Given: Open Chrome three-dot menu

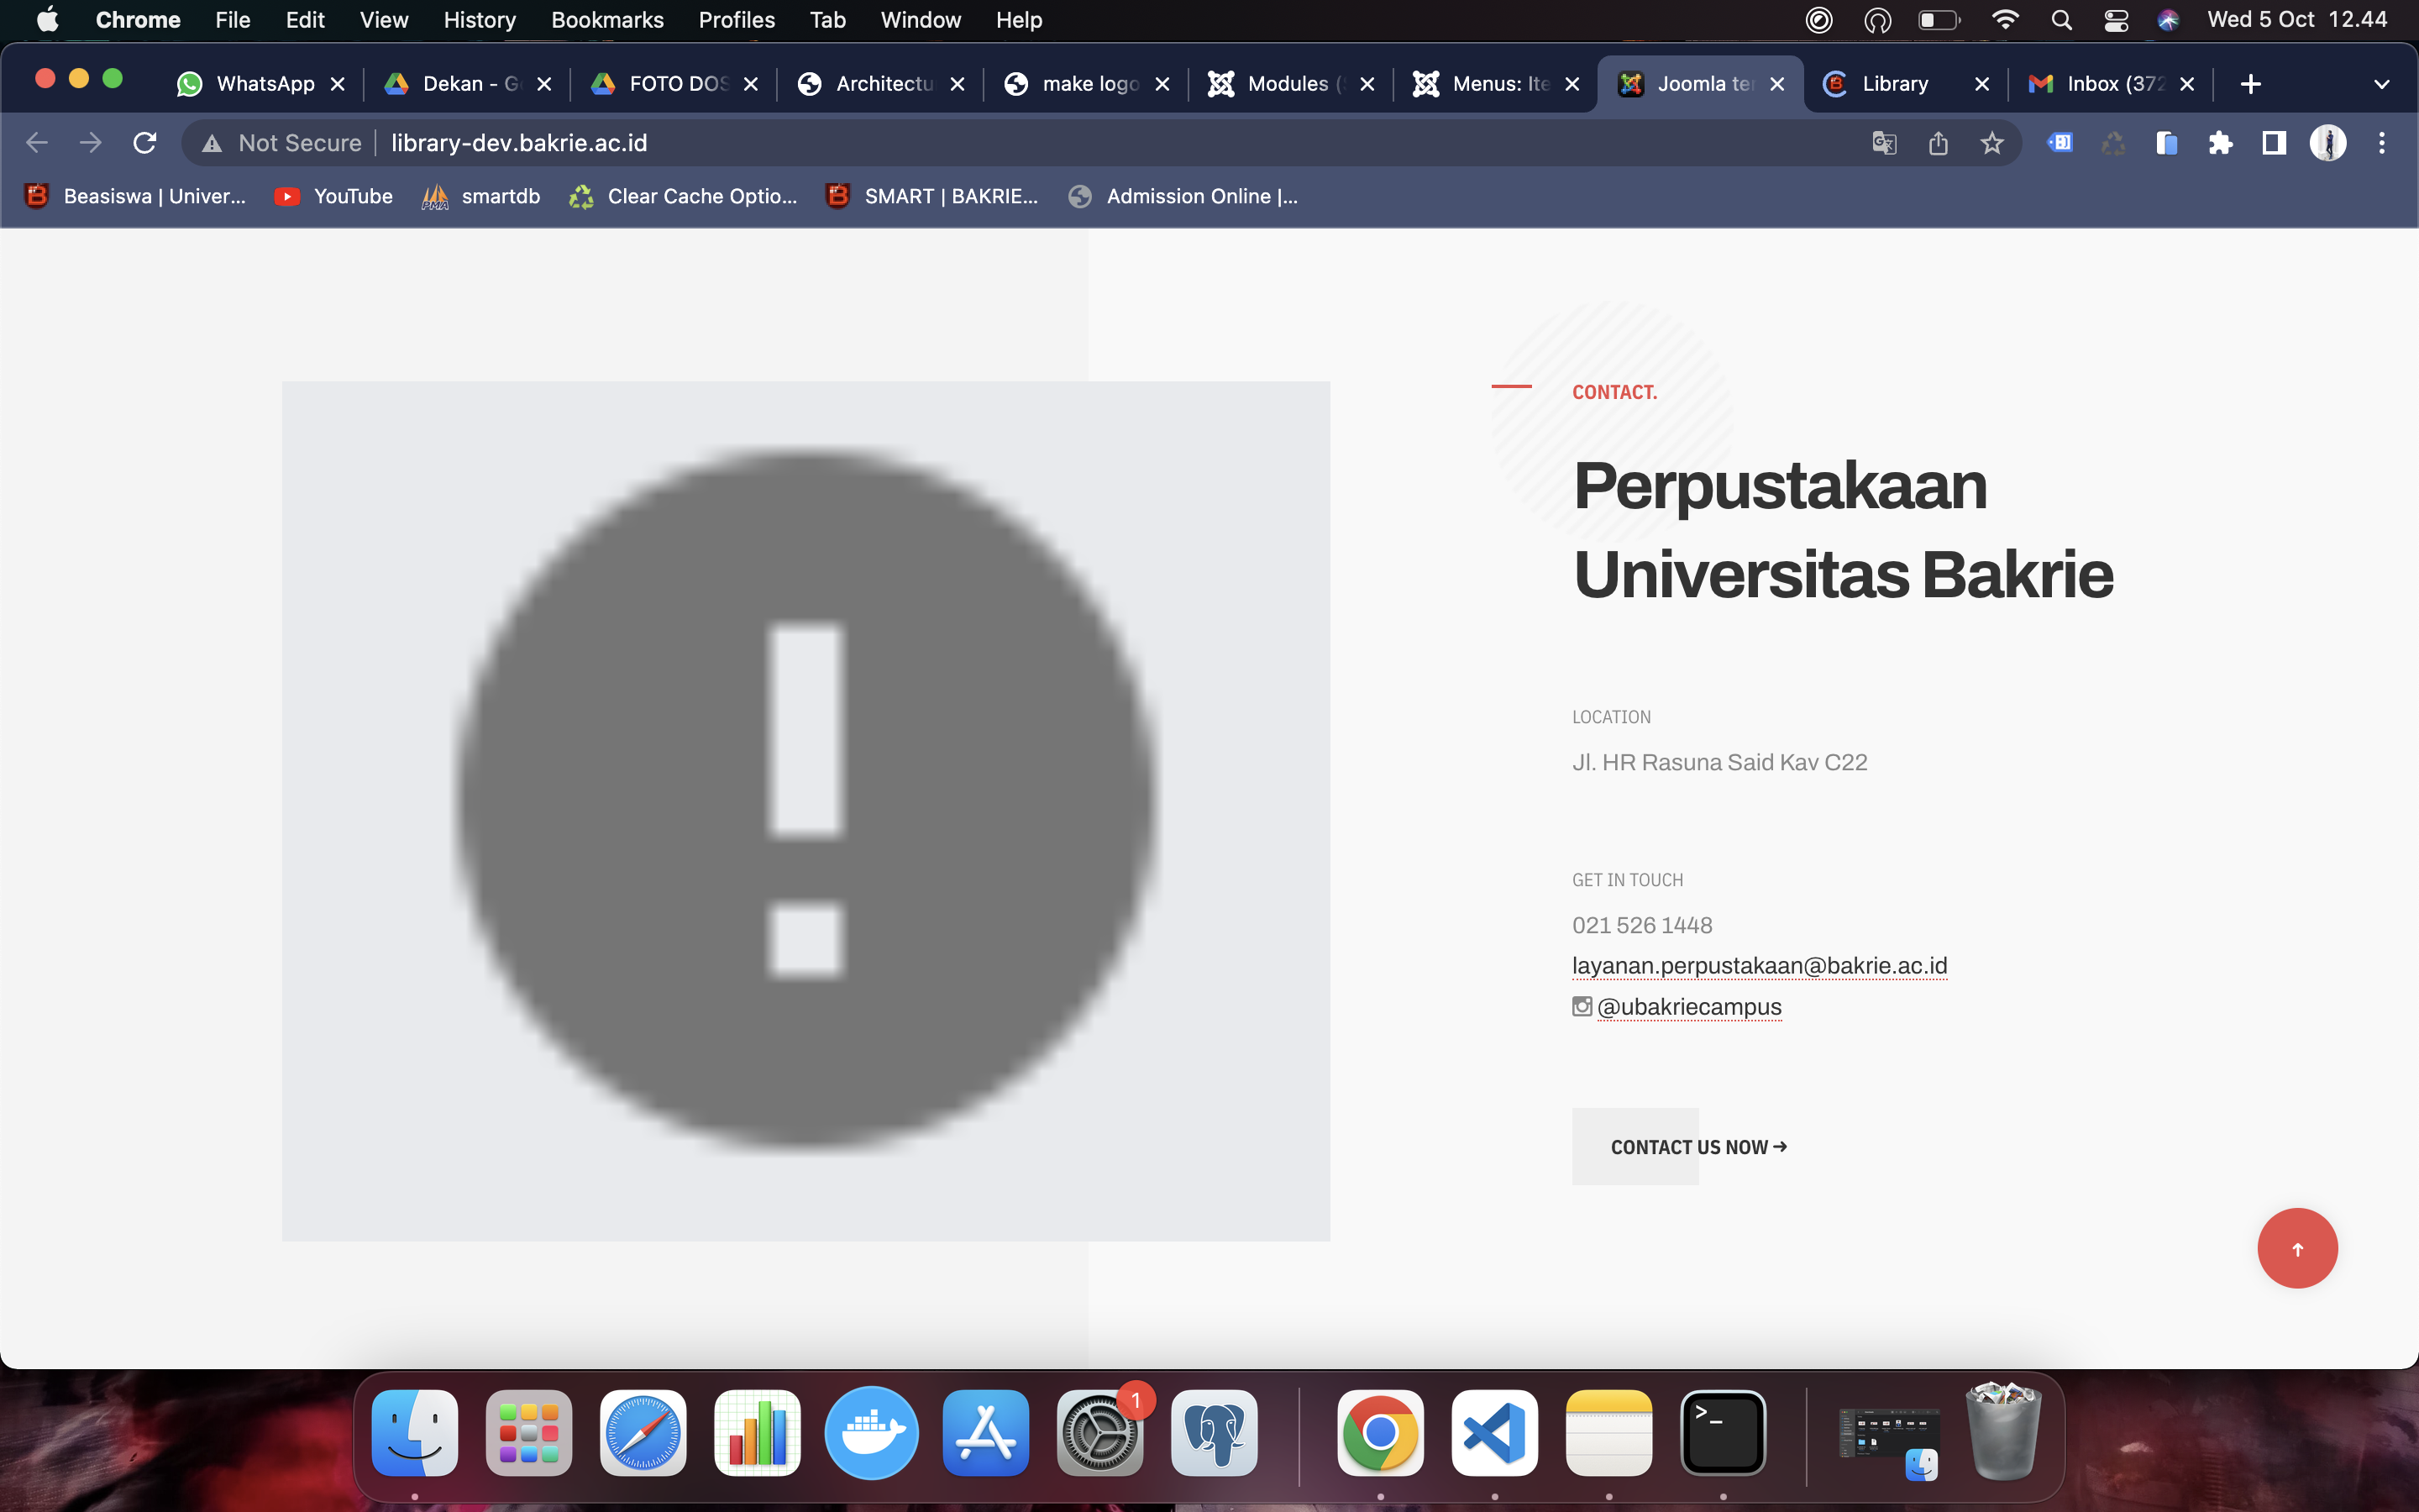Looking at the screenshot, I should click(2381, 143).
